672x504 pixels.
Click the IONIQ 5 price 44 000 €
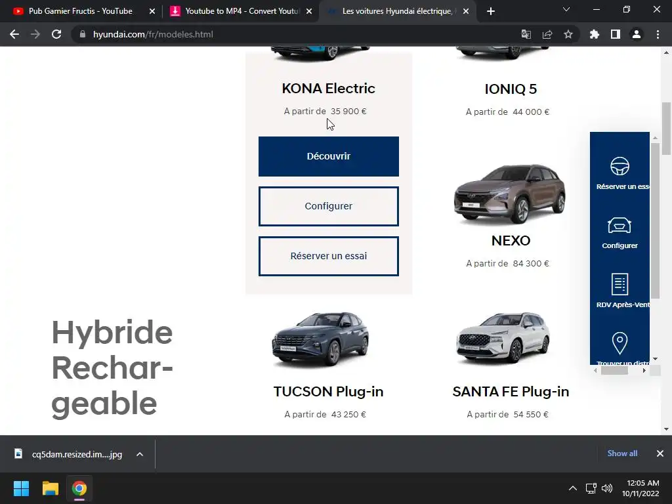coord(531,112)
